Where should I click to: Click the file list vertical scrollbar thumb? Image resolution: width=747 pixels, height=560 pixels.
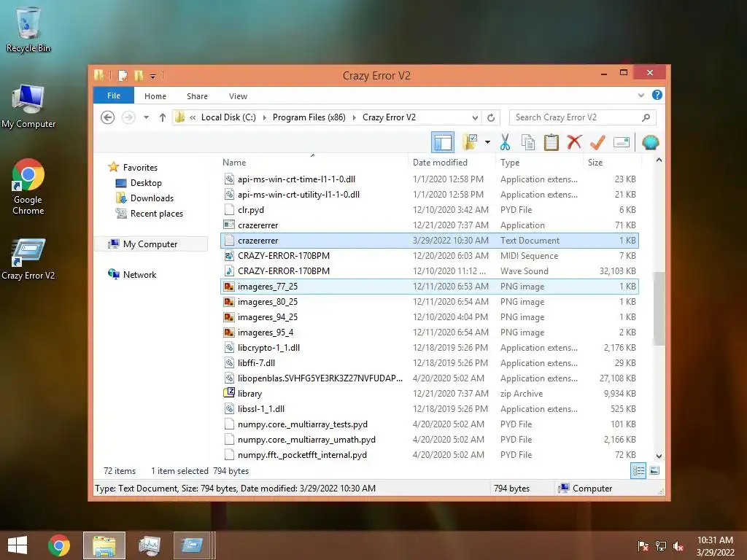(x=659, y=308)
